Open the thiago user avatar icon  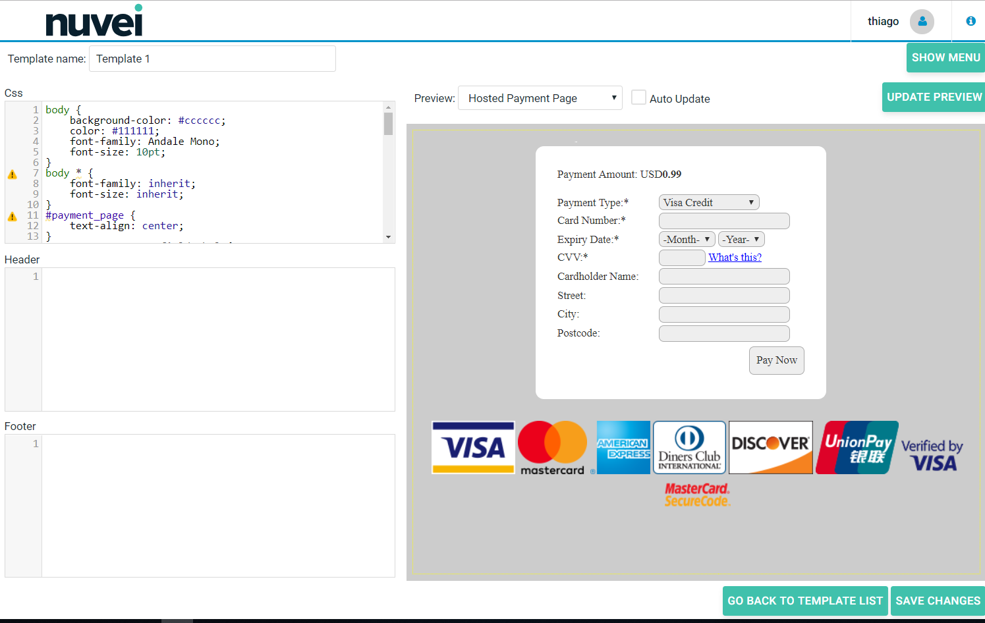pyautogui.click(x=922, y=22)
